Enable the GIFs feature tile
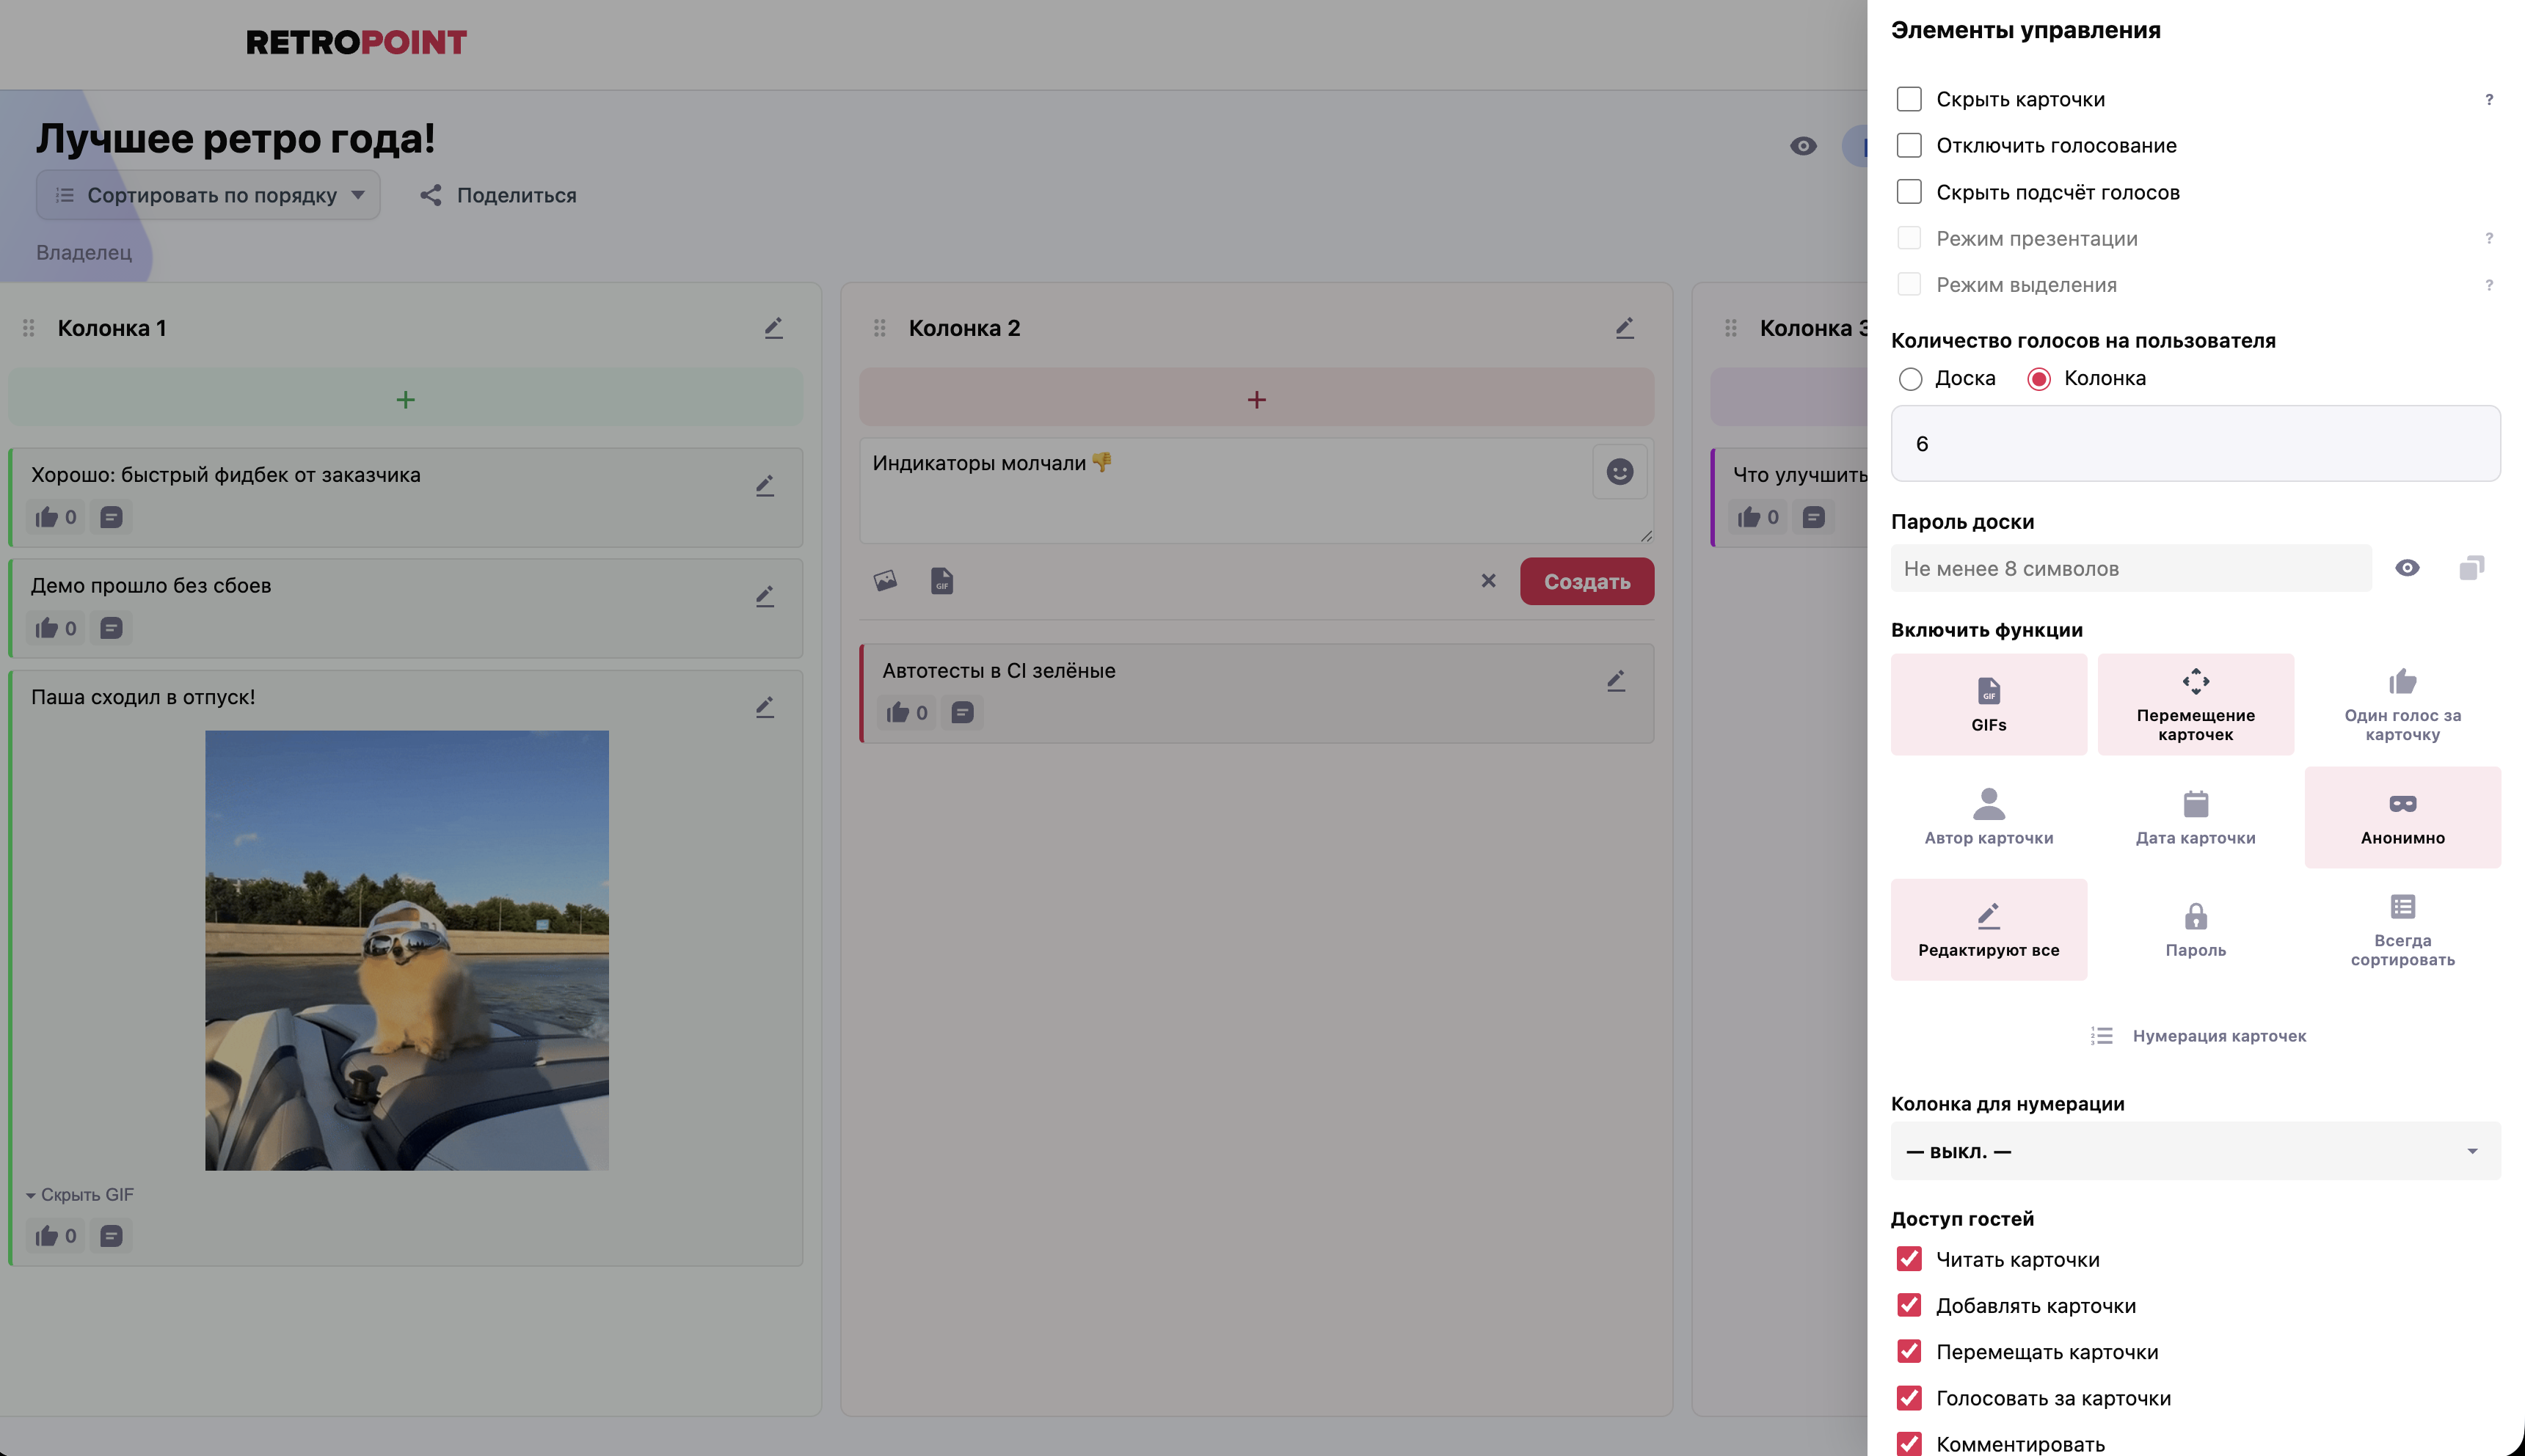2525x1456 pixels. pos(1988,703)
